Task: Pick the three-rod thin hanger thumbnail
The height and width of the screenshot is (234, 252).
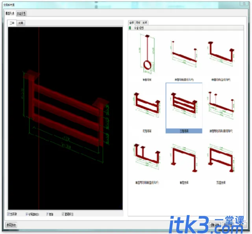Action: [221, 108]
